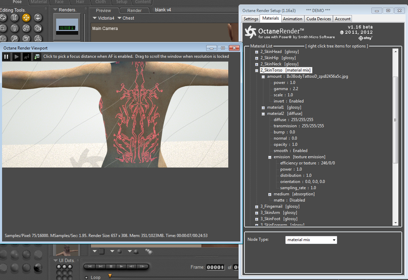Screen dimensions: 408x280
Task: Select the Color paint bucket tool
Action: coord(38,28)
